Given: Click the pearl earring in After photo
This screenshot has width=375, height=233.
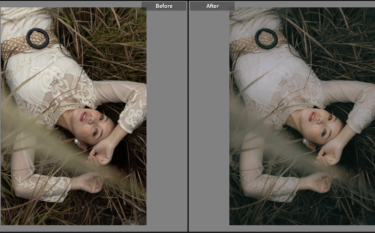Looking at the screenshot, I should click(305, 141).
